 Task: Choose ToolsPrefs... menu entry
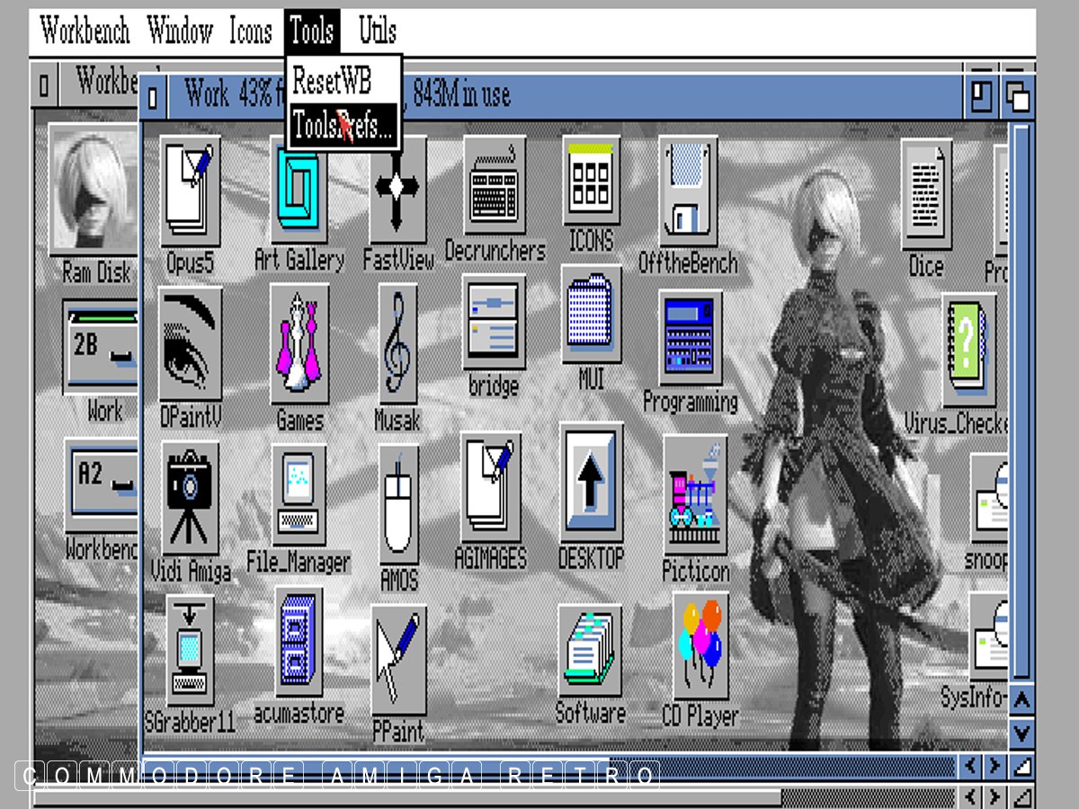tap(343, 127)
